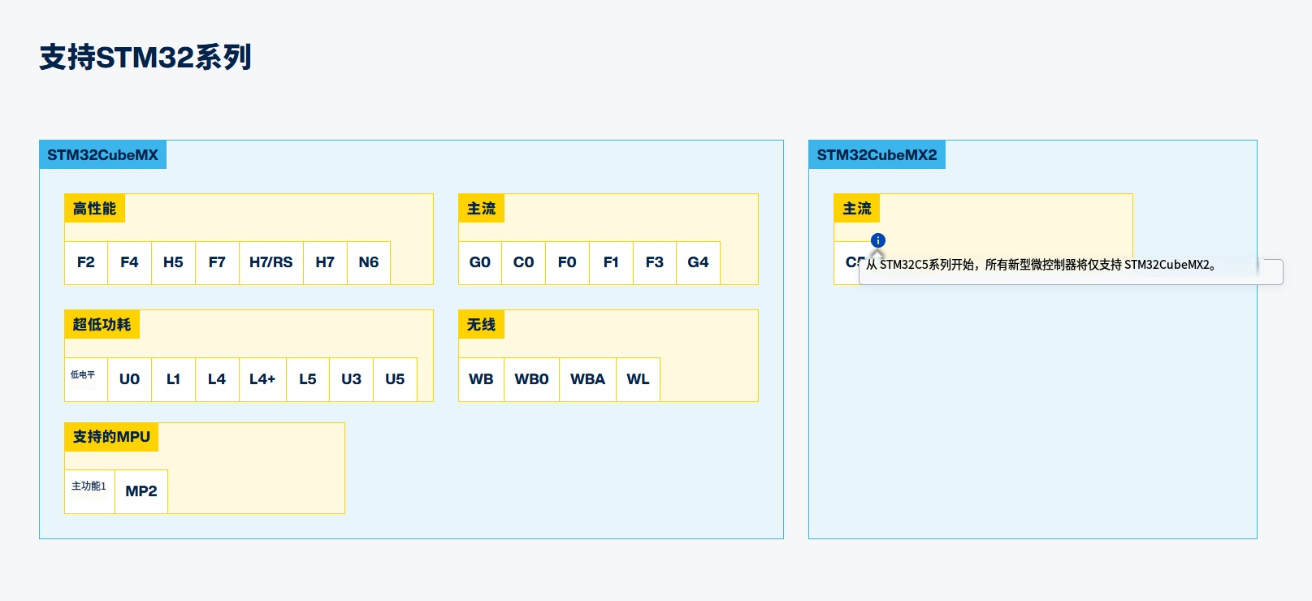Screen dimensions: 1312x601
Task: Click the STM32CubeMX panel label
Action: click(x=102, y=155)
